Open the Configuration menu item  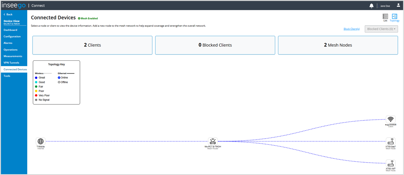12,36
